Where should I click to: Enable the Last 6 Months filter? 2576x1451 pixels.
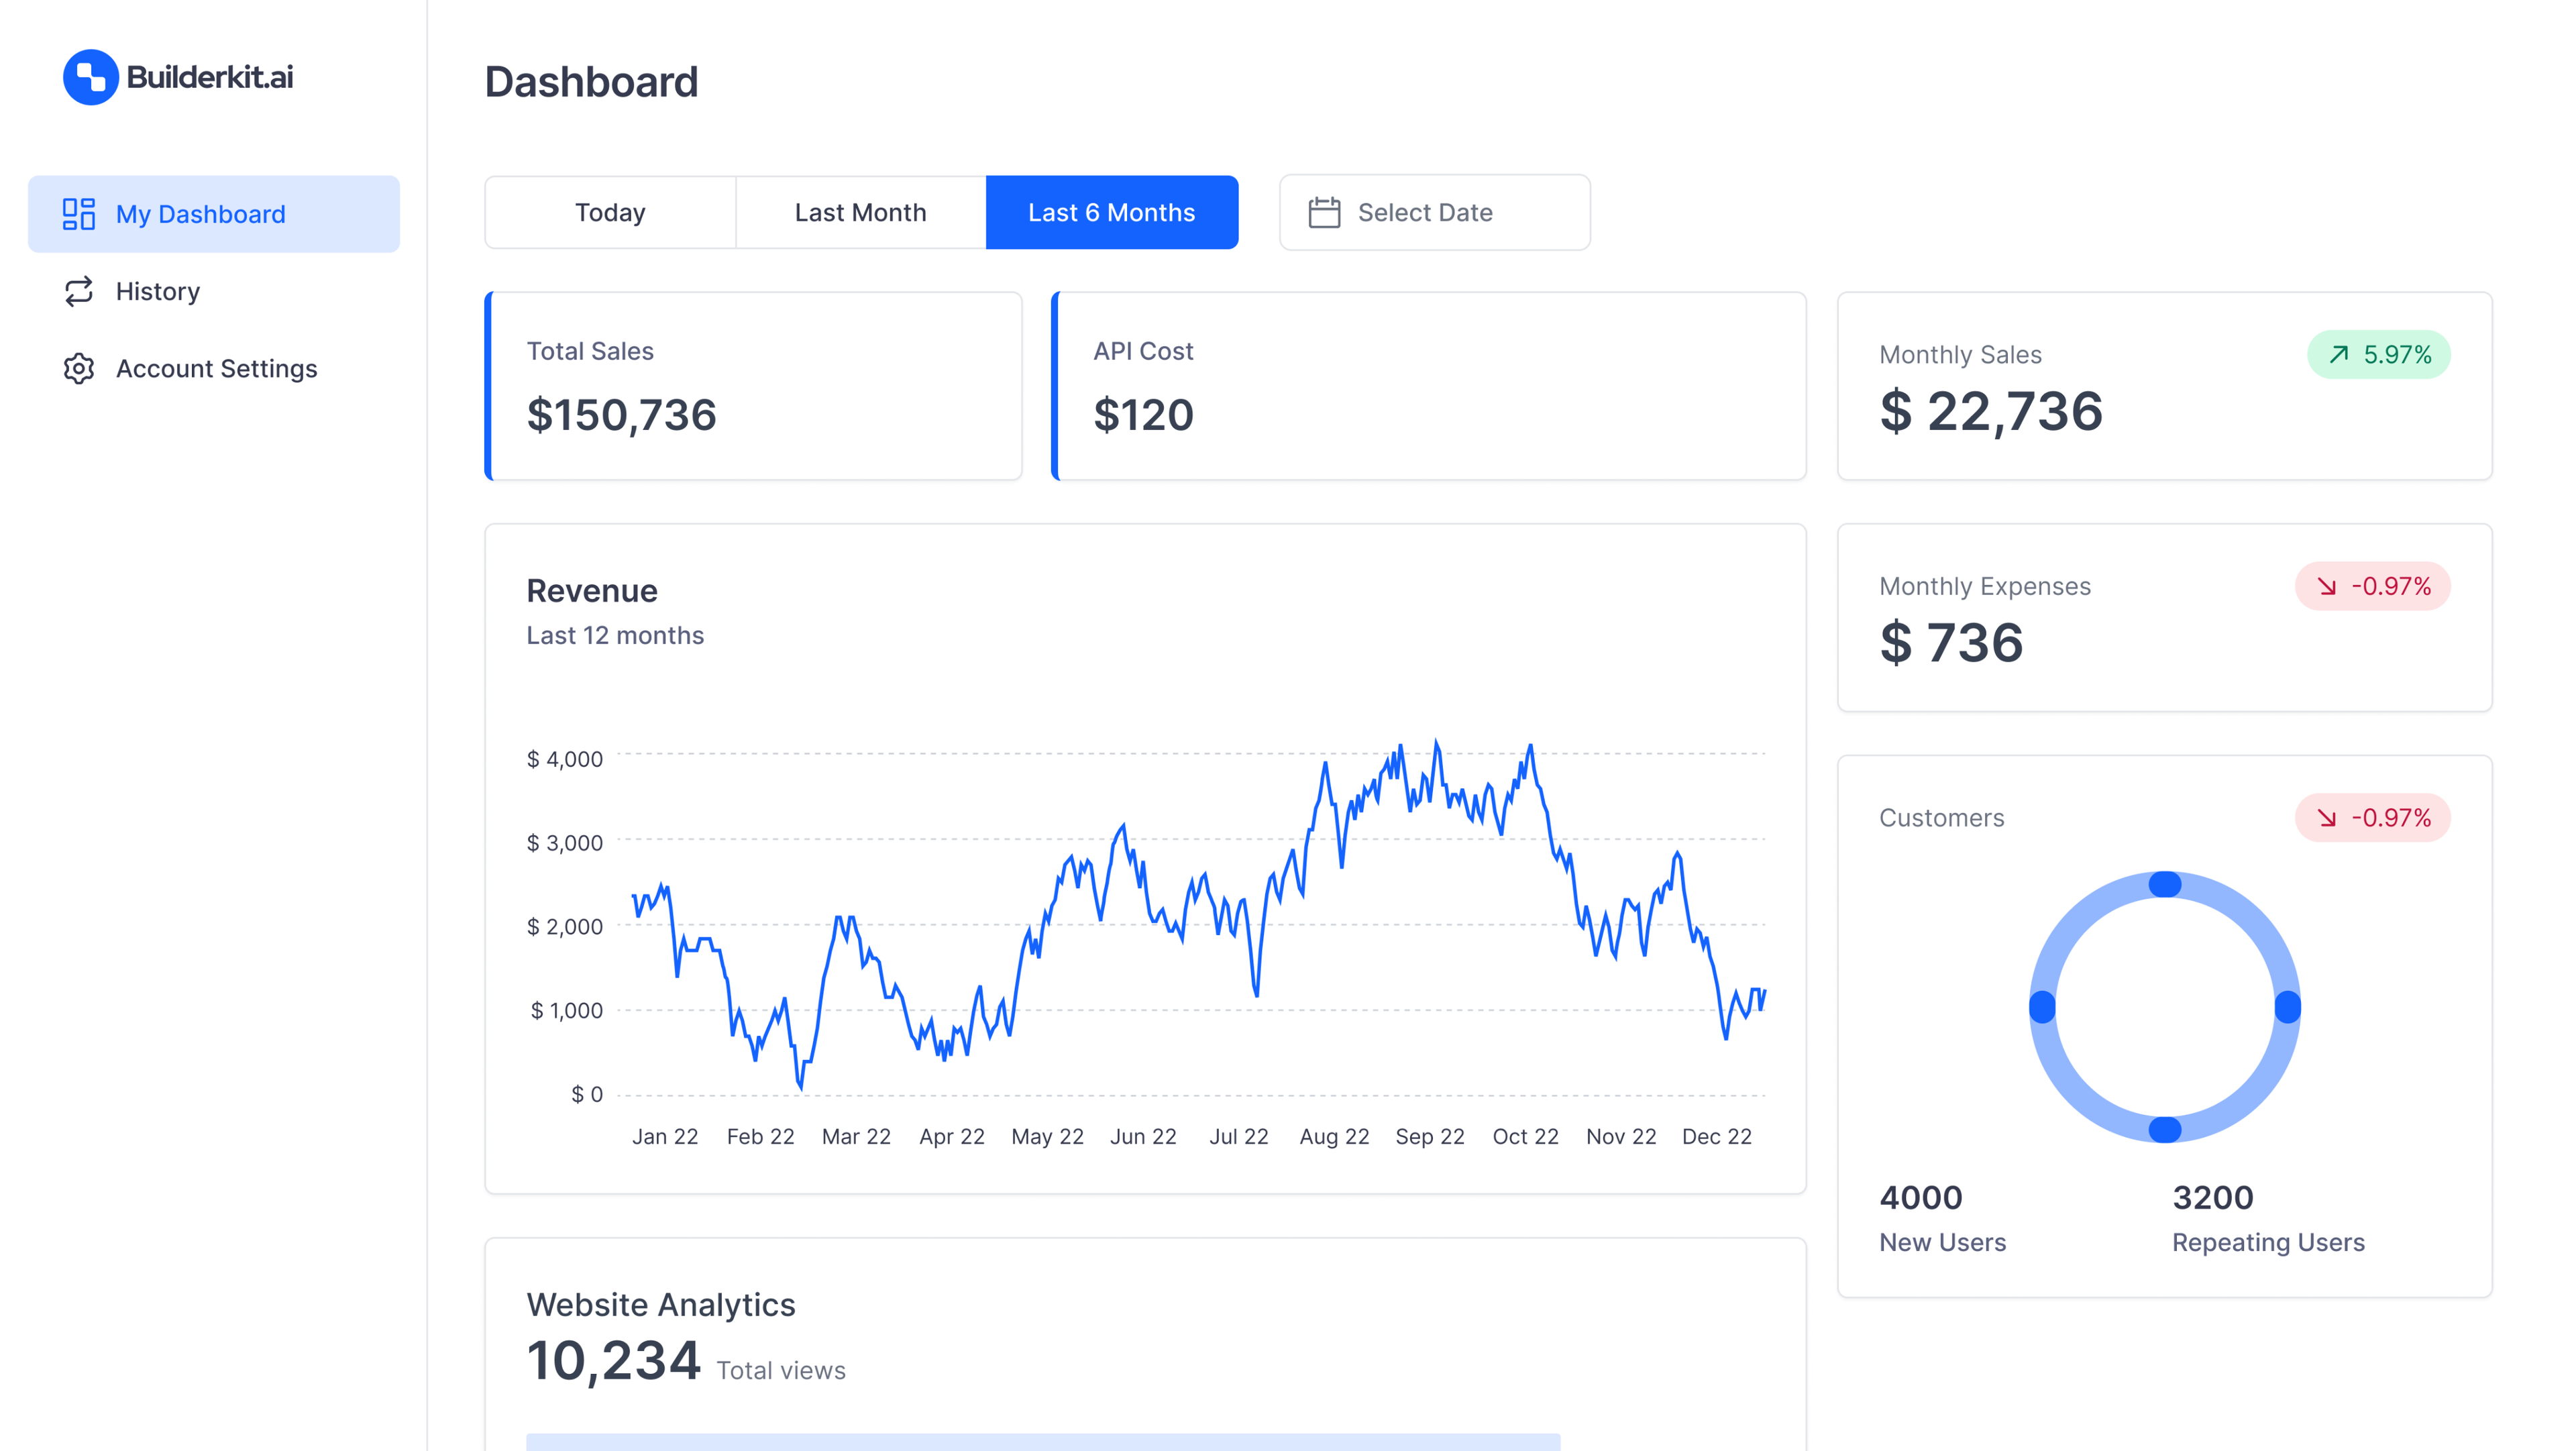click(x=1112, y=211)
